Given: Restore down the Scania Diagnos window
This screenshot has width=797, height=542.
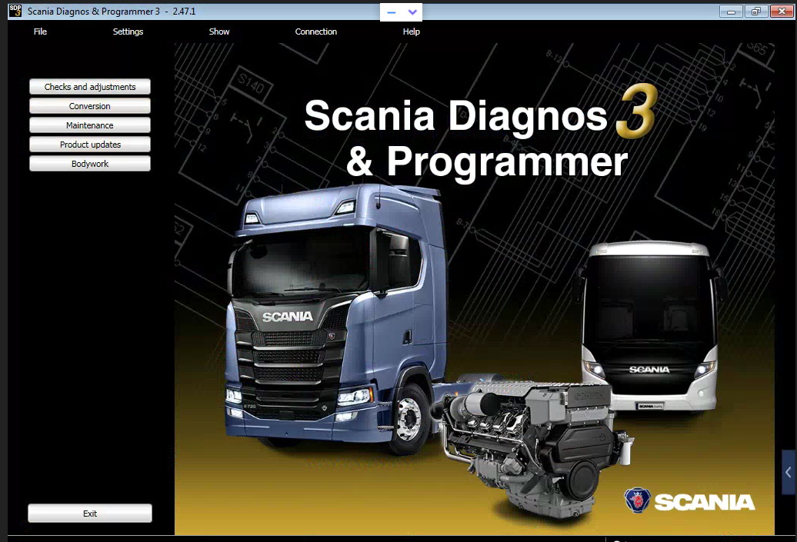Looking at the screenshot, I should click(755, 12).
